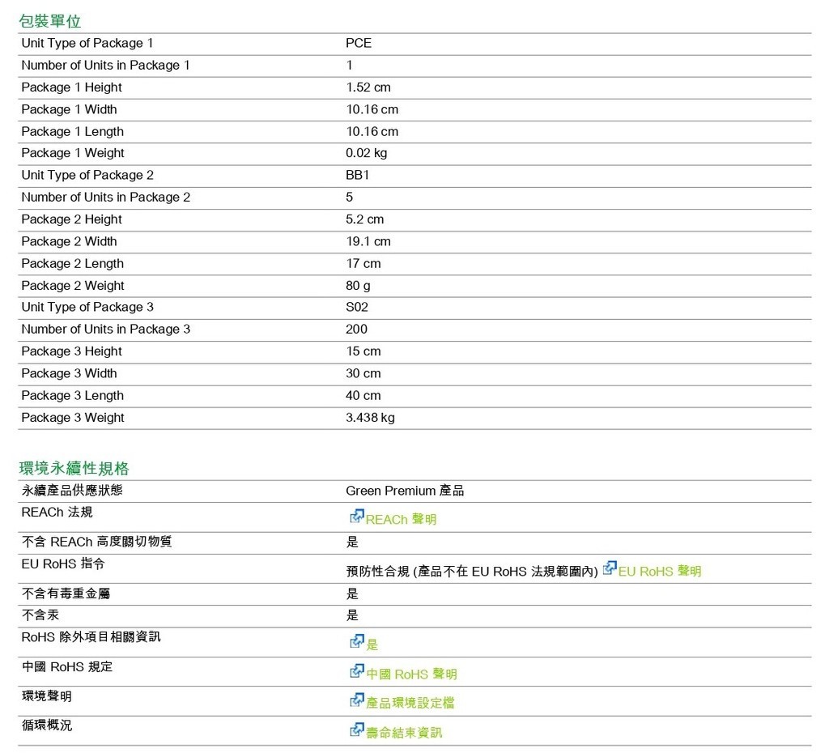Click the Package 3 Weight value 3.438 kg
The width and height of the screenshot is (829, 753).
(x=370, y=418)
